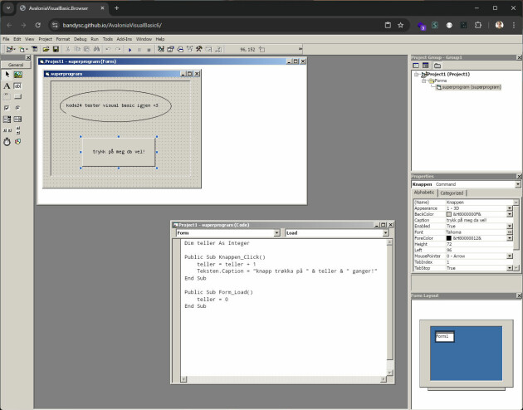Click the Save floppy disk icon

pyautogui.click(x=56, y=49)
